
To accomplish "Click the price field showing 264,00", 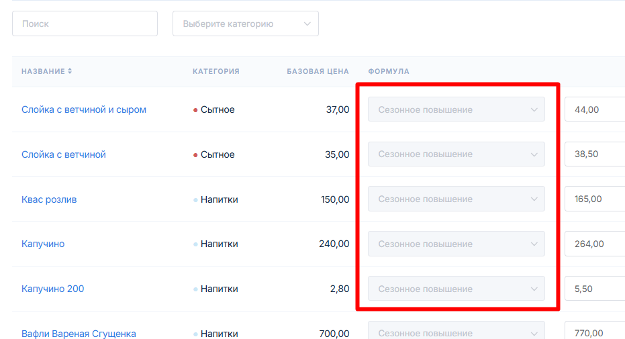I will [x=594, y=244].
